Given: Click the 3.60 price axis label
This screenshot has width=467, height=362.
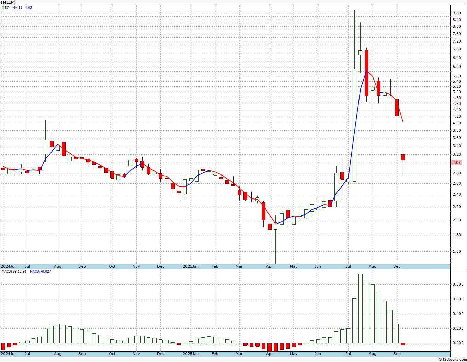Looking at the screenshot, I should (457, 138).
